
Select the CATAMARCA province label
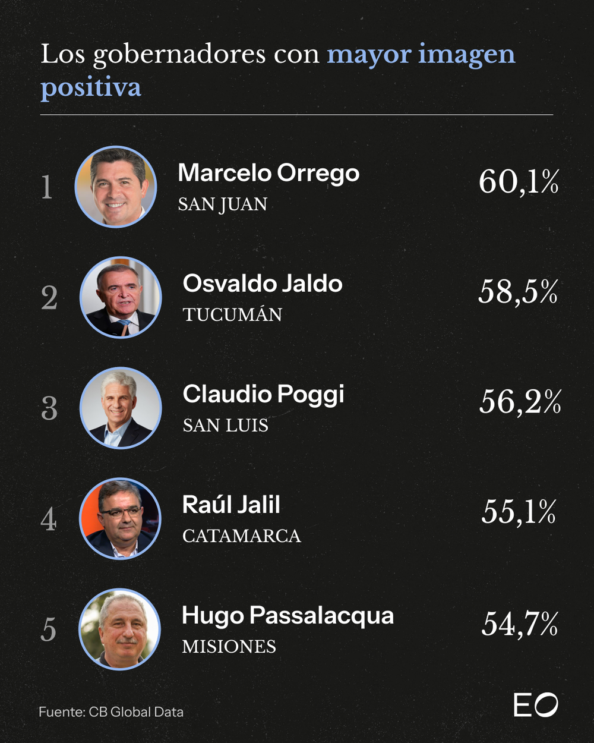click(x=241, y=536)
